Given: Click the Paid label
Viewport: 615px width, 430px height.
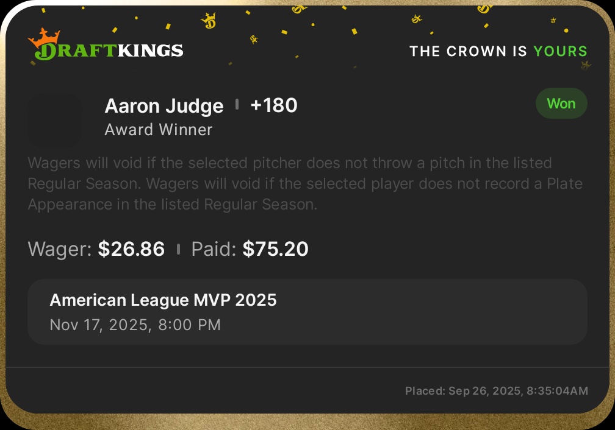Looking at the screenshot, I should point(214,249).
